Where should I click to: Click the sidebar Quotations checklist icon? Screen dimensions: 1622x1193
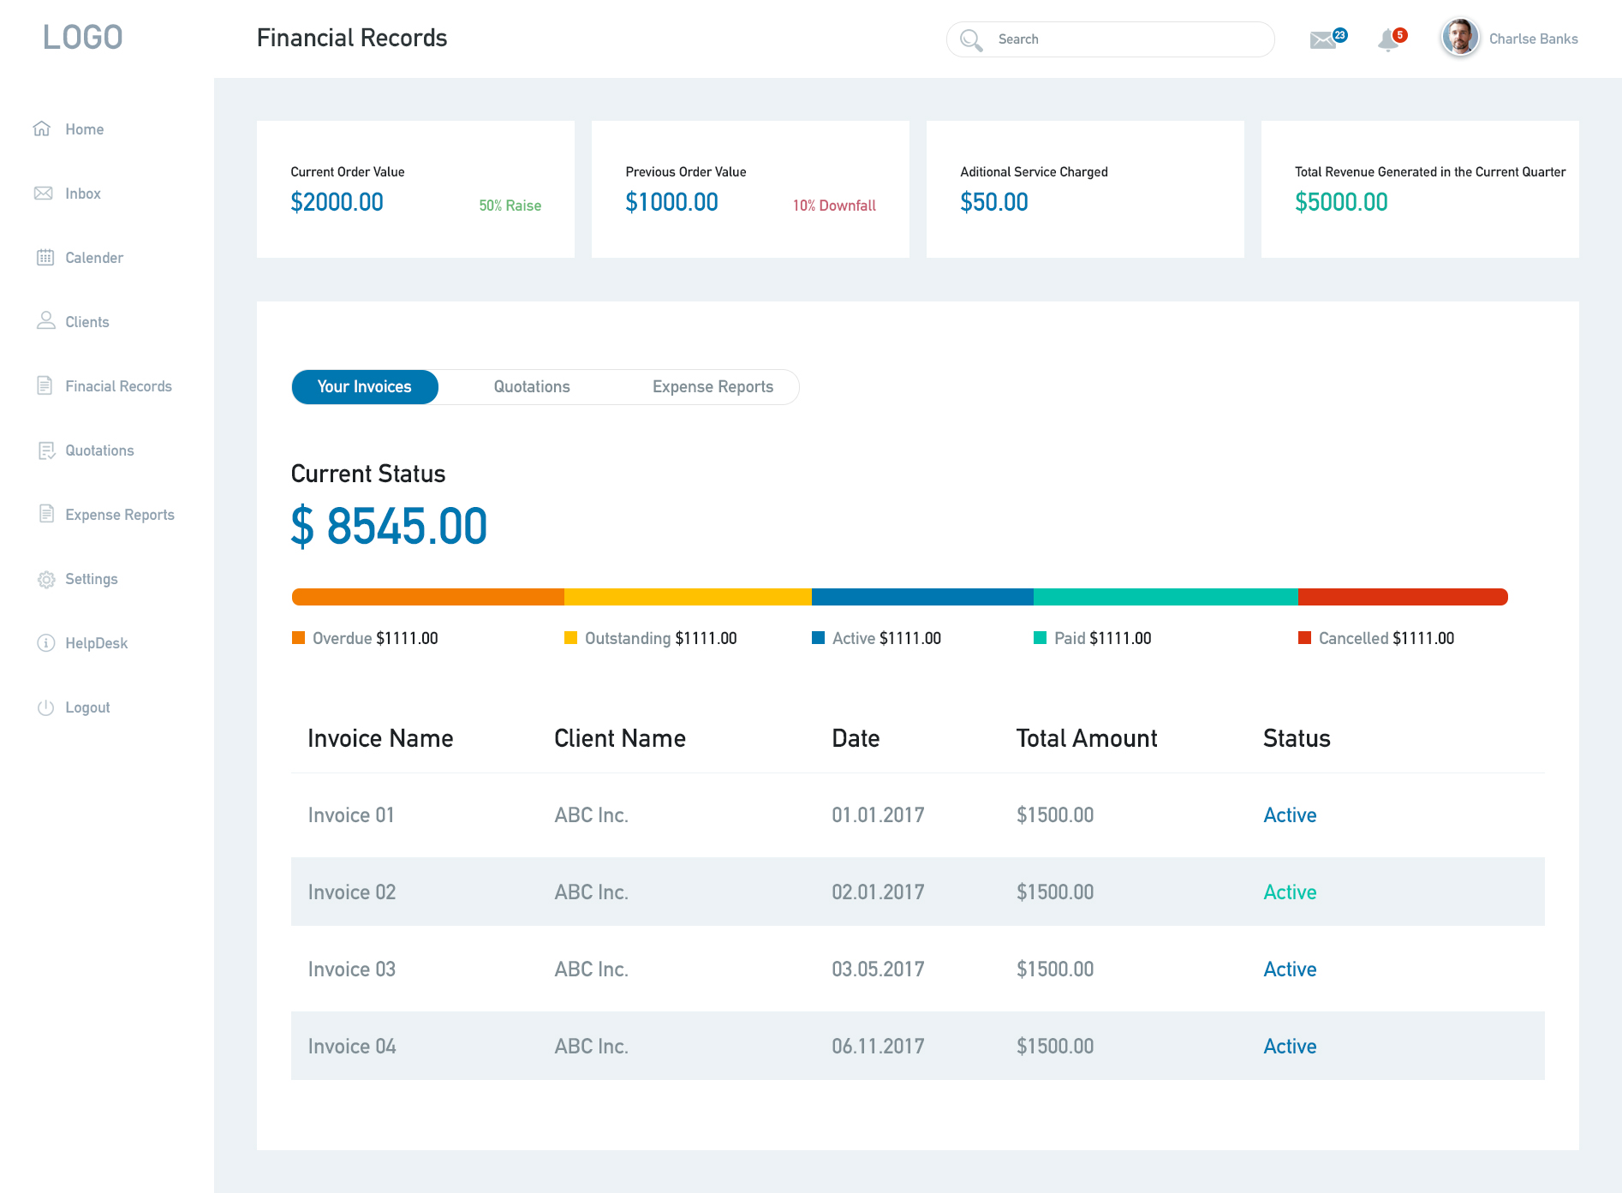click(x=46, y=450)
